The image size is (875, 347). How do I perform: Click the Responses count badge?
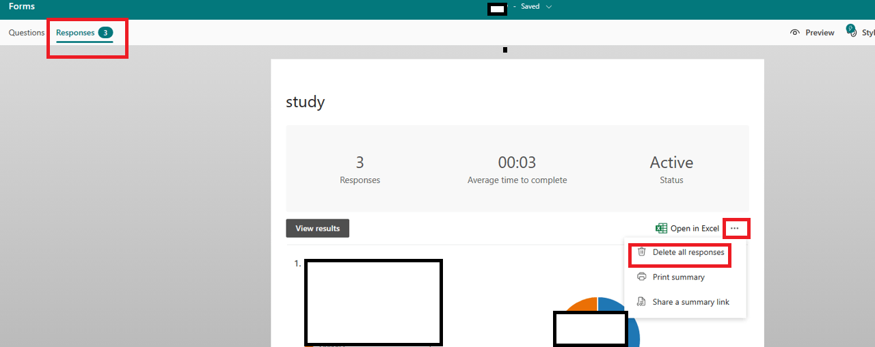click(105, 33)
